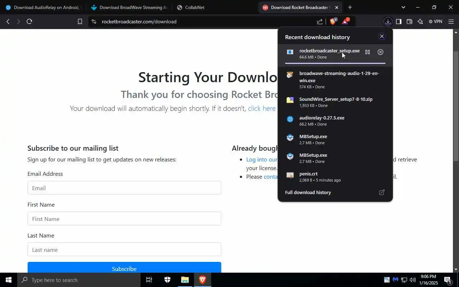Click the 'Log into our' link
The width and height of the screenshot is (459, 287).
tap(262, 159)
